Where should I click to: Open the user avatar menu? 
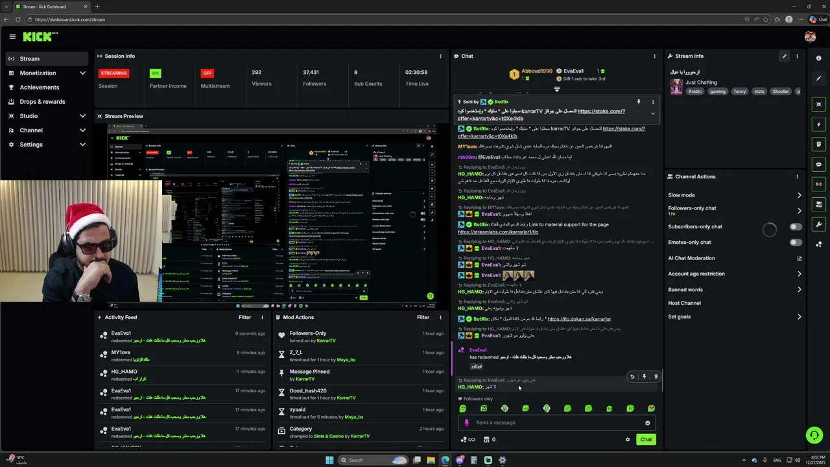pos(810,37)
